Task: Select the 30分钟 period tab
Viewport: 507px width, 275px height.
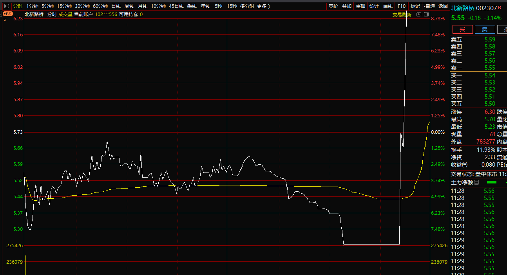Action: [82, 6]
